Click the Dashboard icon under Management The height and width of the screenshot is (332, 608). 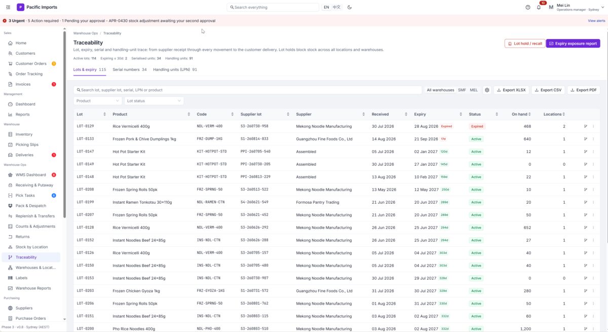[x=10, y=104]
